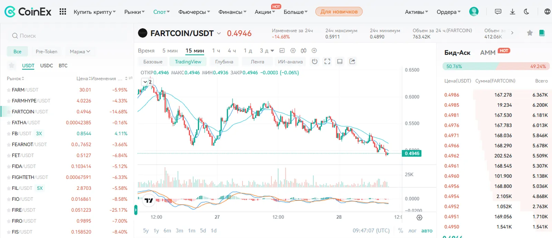Open the TradingView logo on chart
552x238 pixels.
pos(149,200)
